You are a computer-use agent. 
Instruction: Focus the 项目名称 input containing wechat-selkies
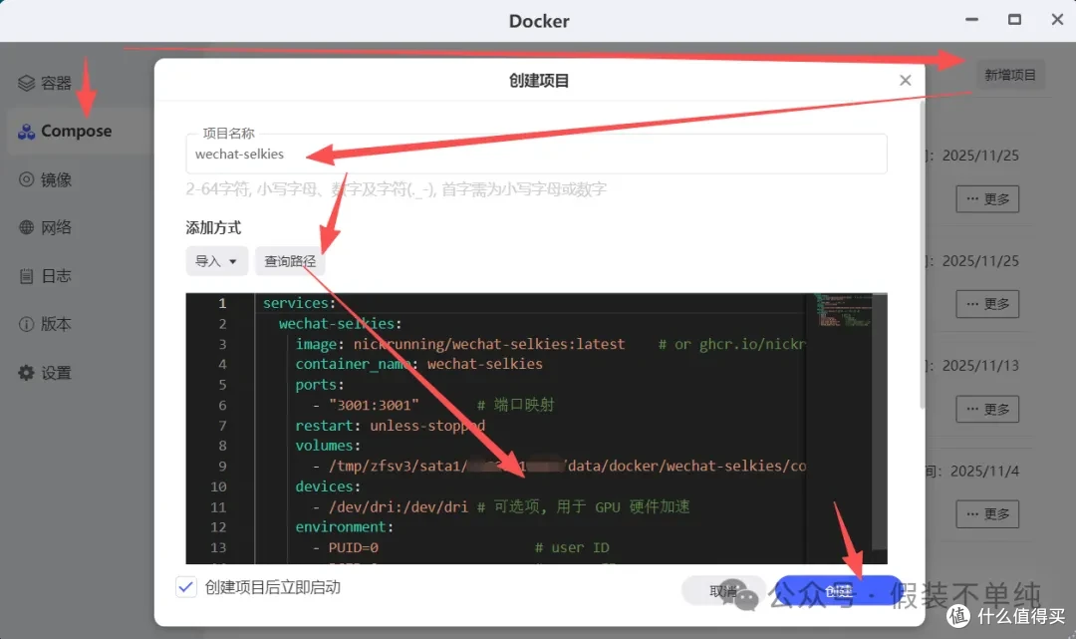(536, 154)
